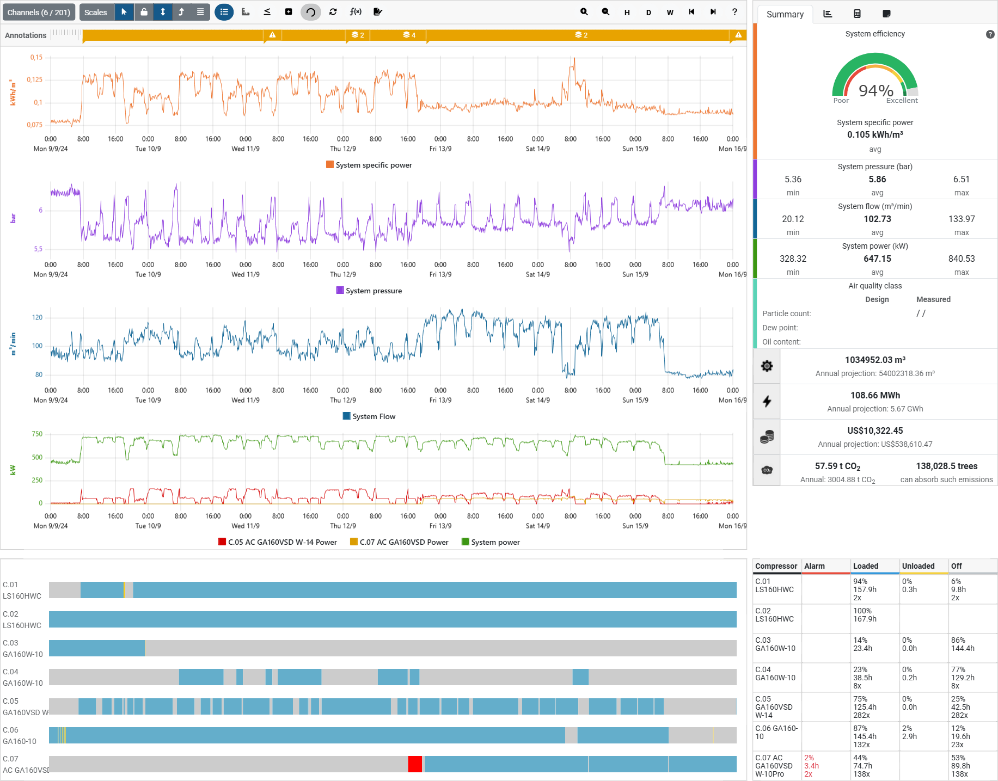
Task: Jump to previous period with skip-back icon
Action: 691,12
